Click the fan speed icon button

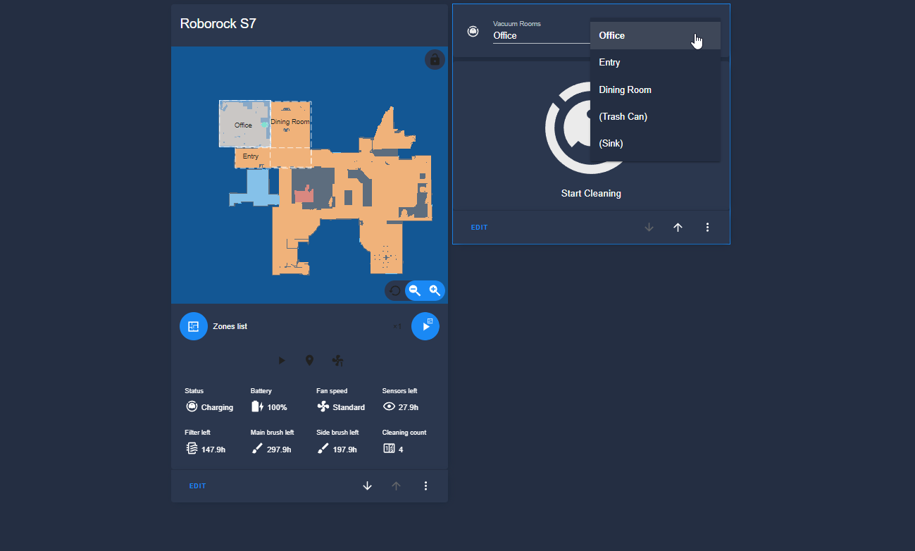337,361
